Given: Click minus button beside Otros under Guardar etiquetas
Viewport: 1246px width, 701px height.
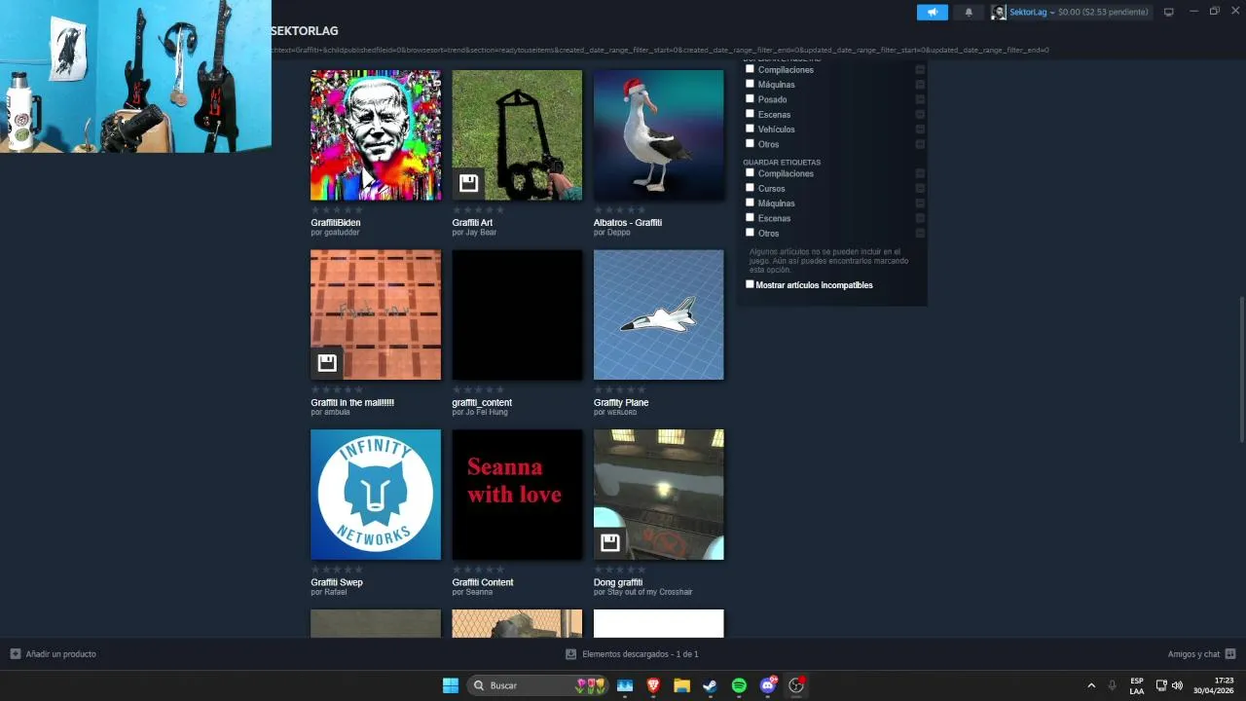Looking at the screenshot, I should (920, 233).
